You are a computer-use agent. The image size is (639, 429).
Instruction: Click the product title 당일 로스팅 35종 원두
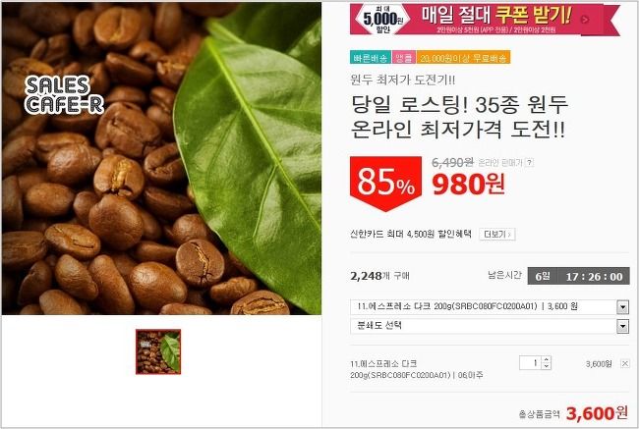tap(459, 106)
